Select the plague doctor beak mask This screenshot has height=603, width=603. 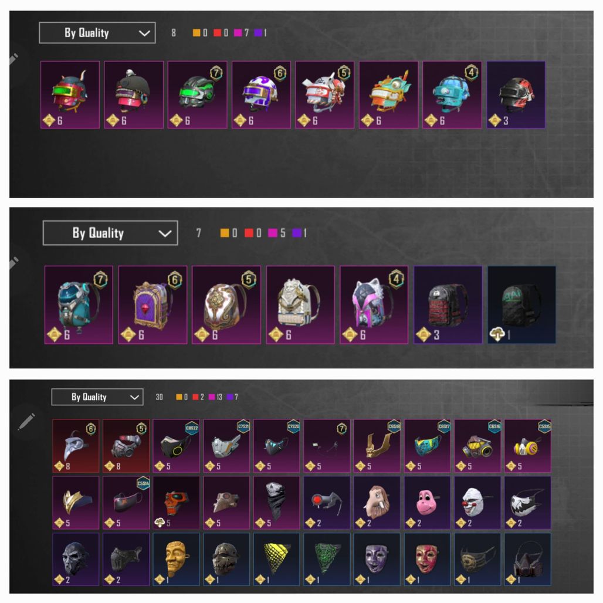point(76,446)
